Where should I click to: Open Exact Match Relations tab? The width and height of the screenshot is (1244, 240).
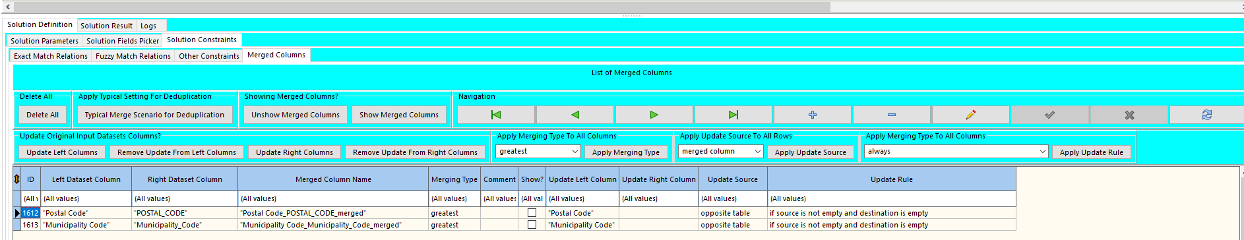click(x=51, y=56)
